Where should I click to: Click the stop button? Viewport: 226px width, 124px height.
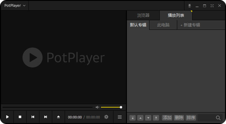coord(20,117)
